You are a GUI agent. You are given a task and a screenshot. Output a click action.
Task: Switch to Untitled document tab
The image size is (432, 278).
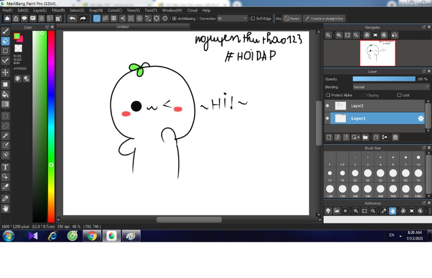pyautogui.click(x=123, y=26)
